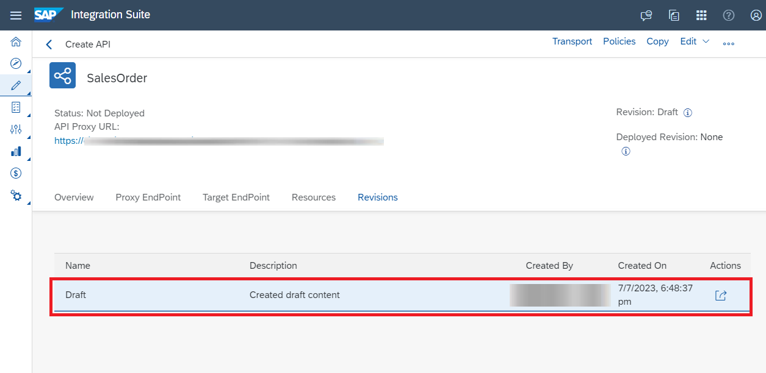This screenshot has width=766, height=373.
Task: Open the help question mark icon
Action: pos(729,15)
